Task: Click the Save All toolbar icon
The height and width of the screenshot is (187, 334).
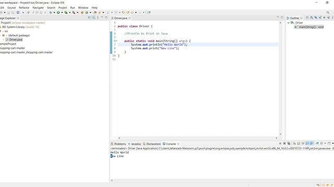Action: tap(13, 12)
